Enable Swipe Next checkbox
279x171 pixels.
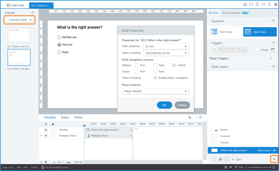[x=155, y=71]
